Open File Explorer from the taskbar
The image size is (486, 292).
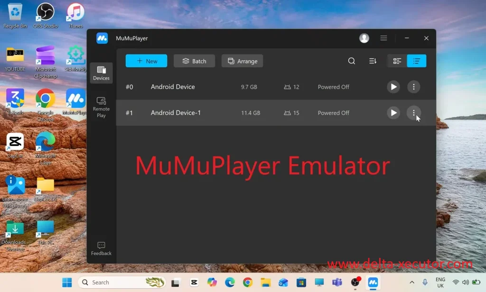click(x=266, y=283)
